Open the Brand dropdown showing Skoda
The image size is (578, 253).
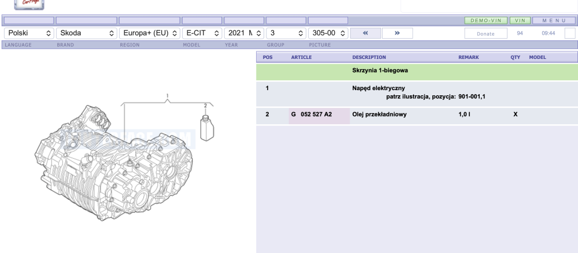coord(87,33)
